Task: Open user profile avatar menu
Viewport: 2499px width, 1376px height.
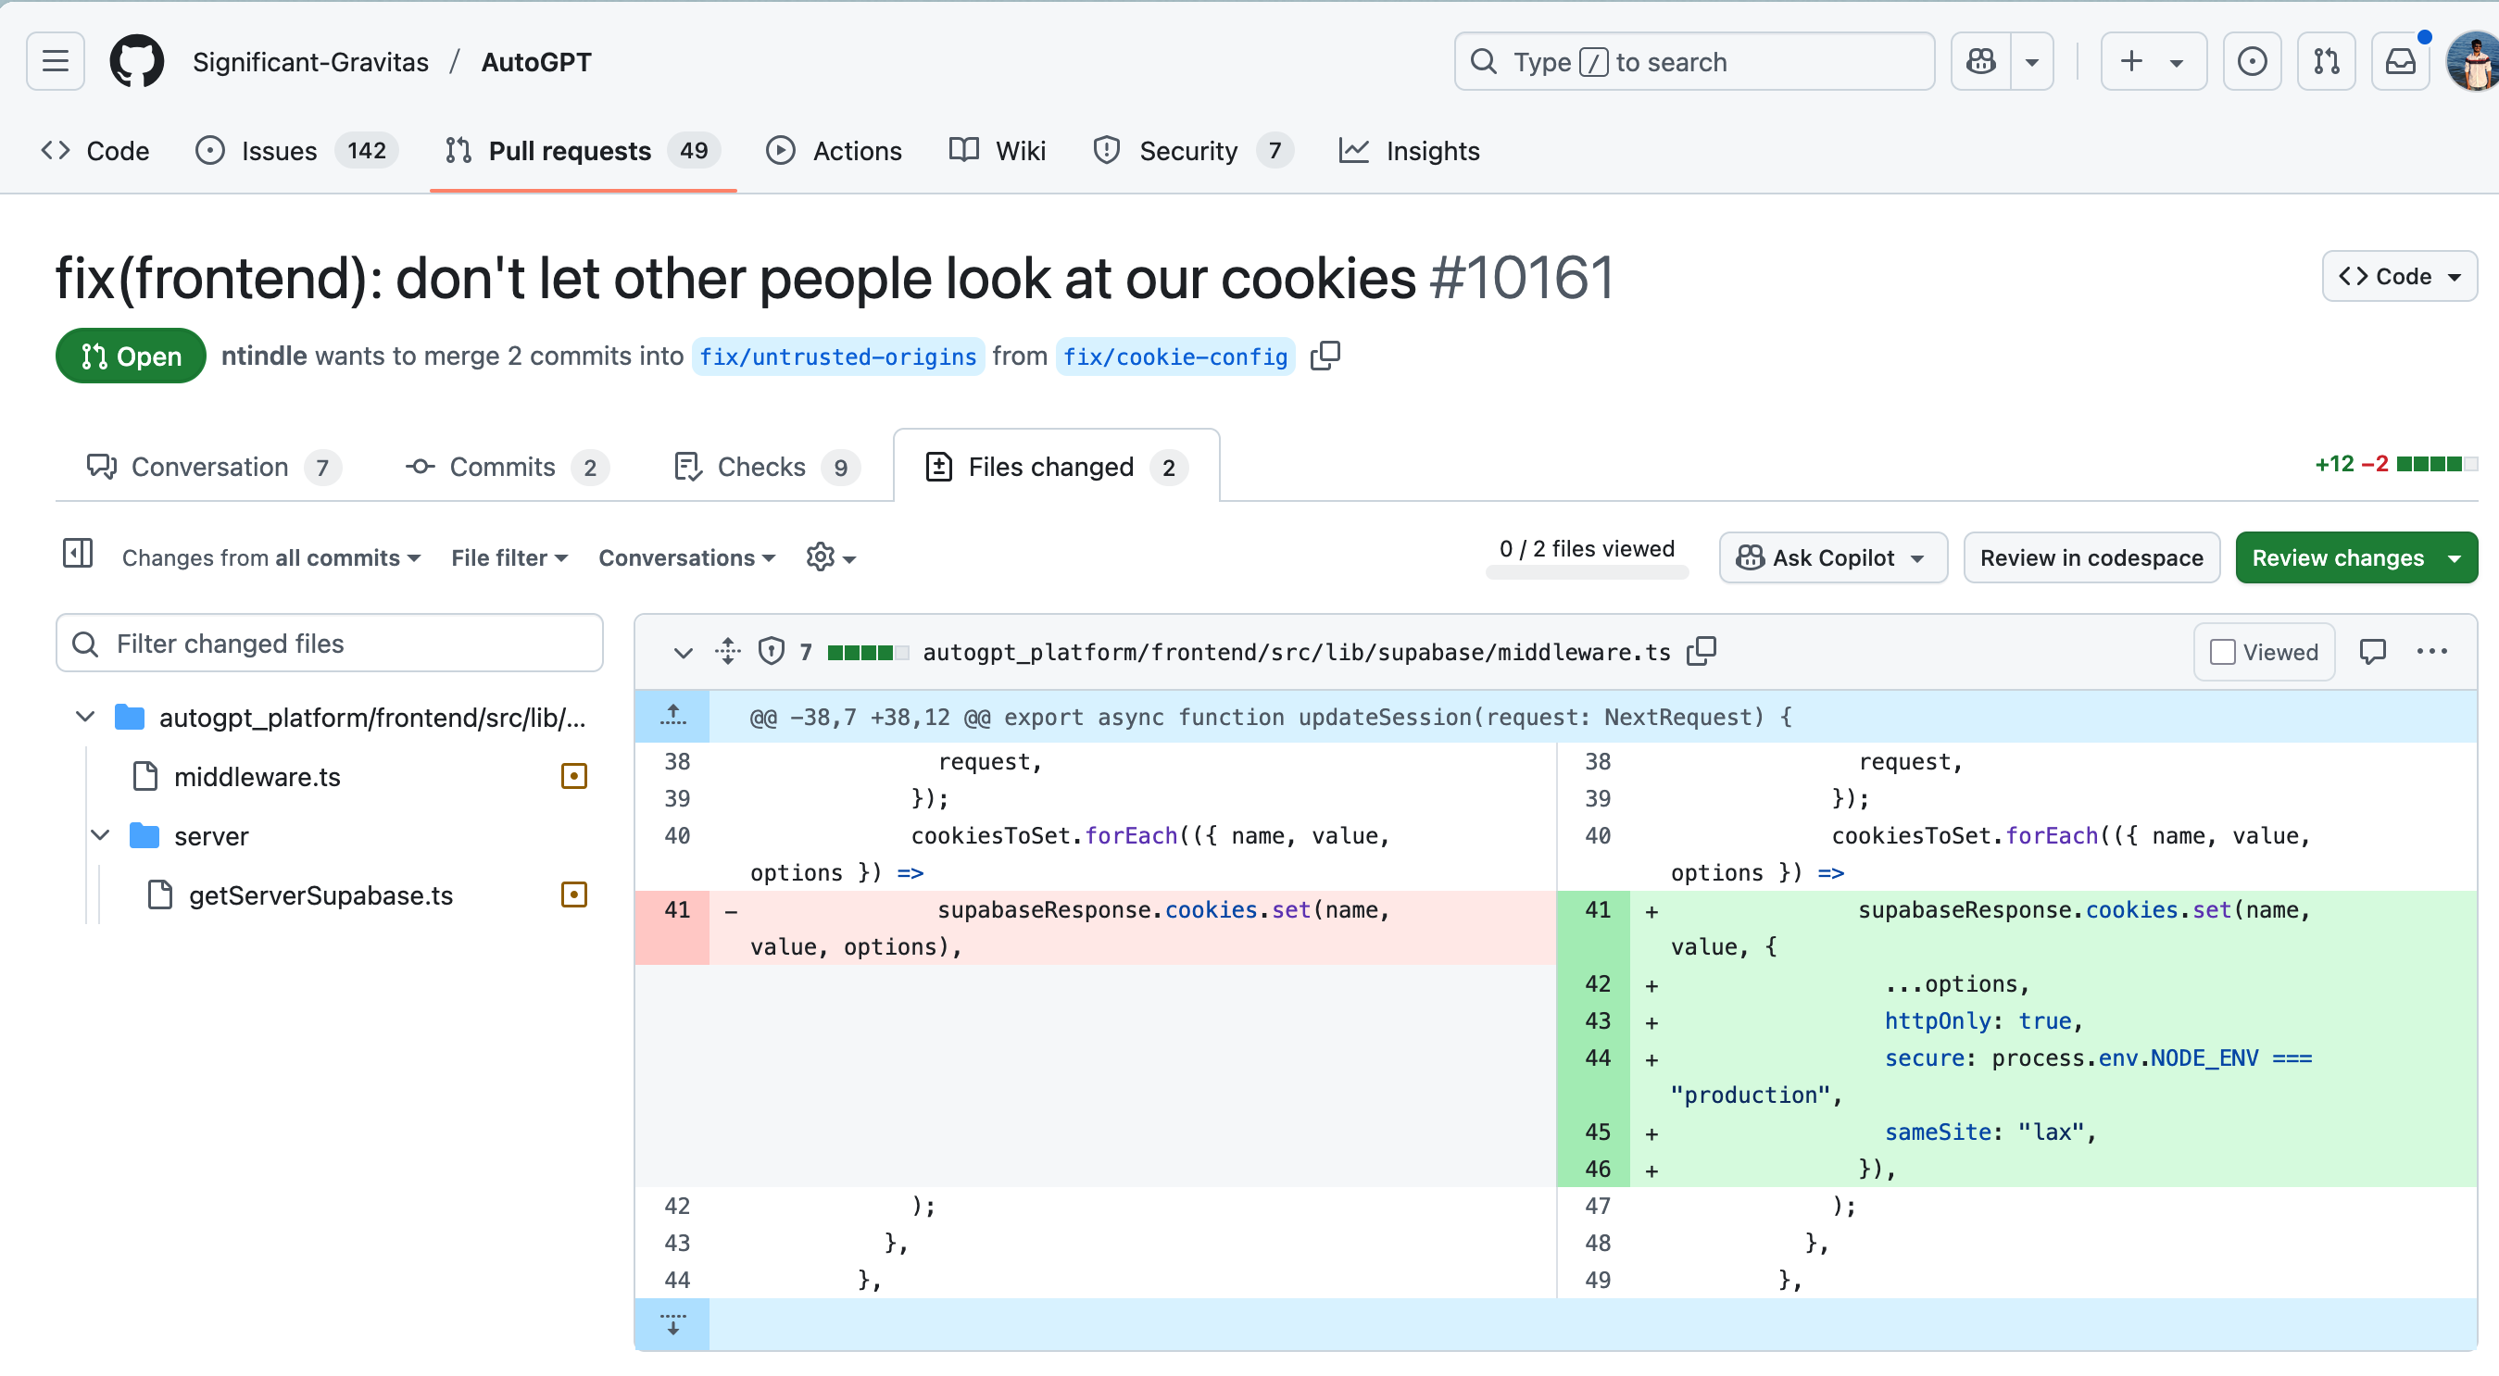Action: [x=2473, y=62]
